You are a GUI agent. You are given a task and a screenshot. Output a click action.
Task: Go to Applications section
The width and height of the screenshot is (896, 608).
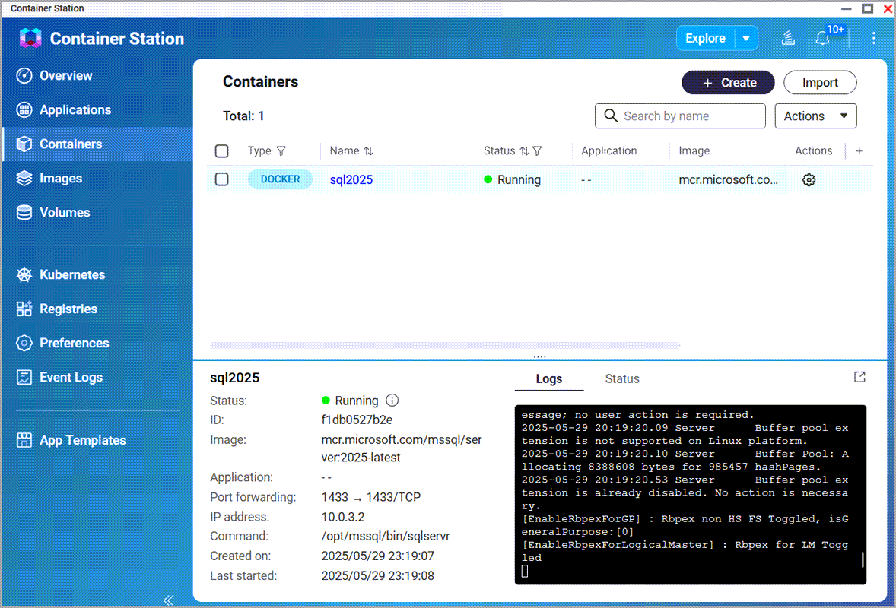point(75,109)
